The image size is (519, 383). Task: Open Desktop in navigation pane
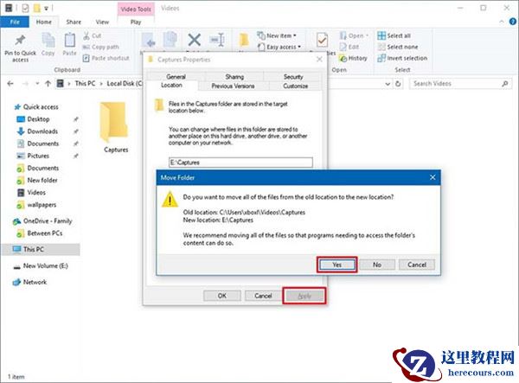point(33,119)
